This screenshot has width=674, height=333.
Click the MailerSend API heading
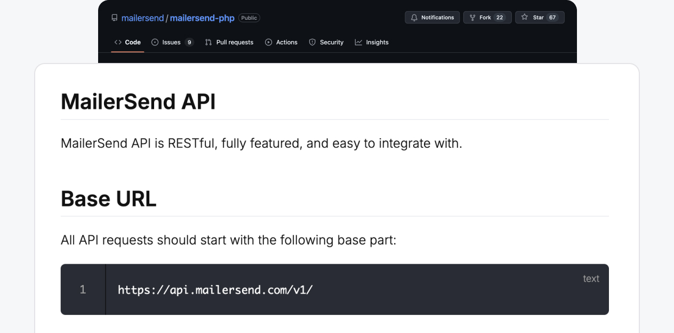pyautogui.click(x=138, y=101)
